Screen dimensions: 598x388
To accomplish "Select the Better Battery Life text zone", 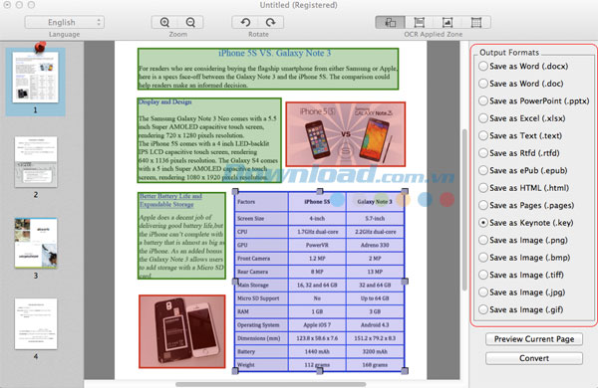I will (x=181, y=236).
